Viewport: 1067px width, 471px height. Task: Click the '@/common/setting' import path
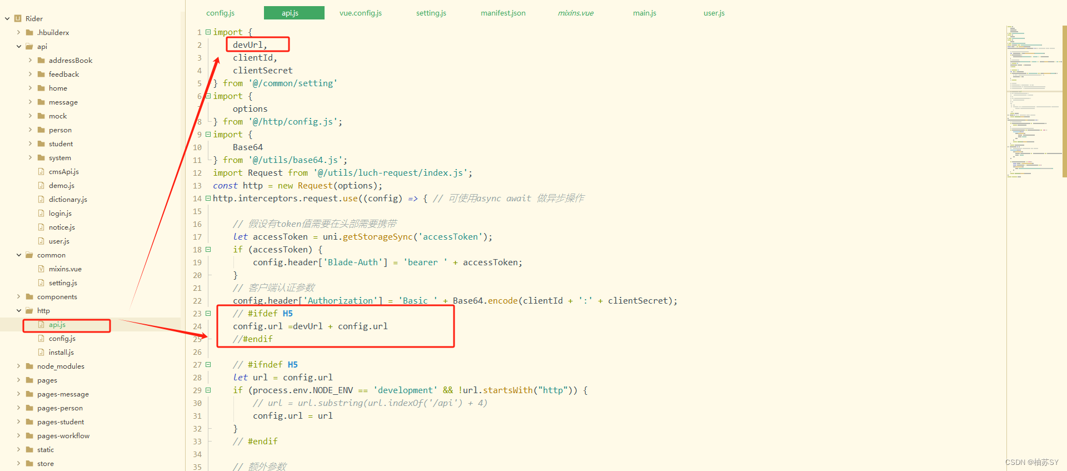[x=293, y=83]
